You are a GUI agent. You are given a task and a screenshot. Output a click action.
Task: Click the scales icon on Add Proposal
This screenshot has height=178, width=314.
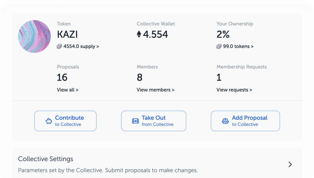click(225, 121)
